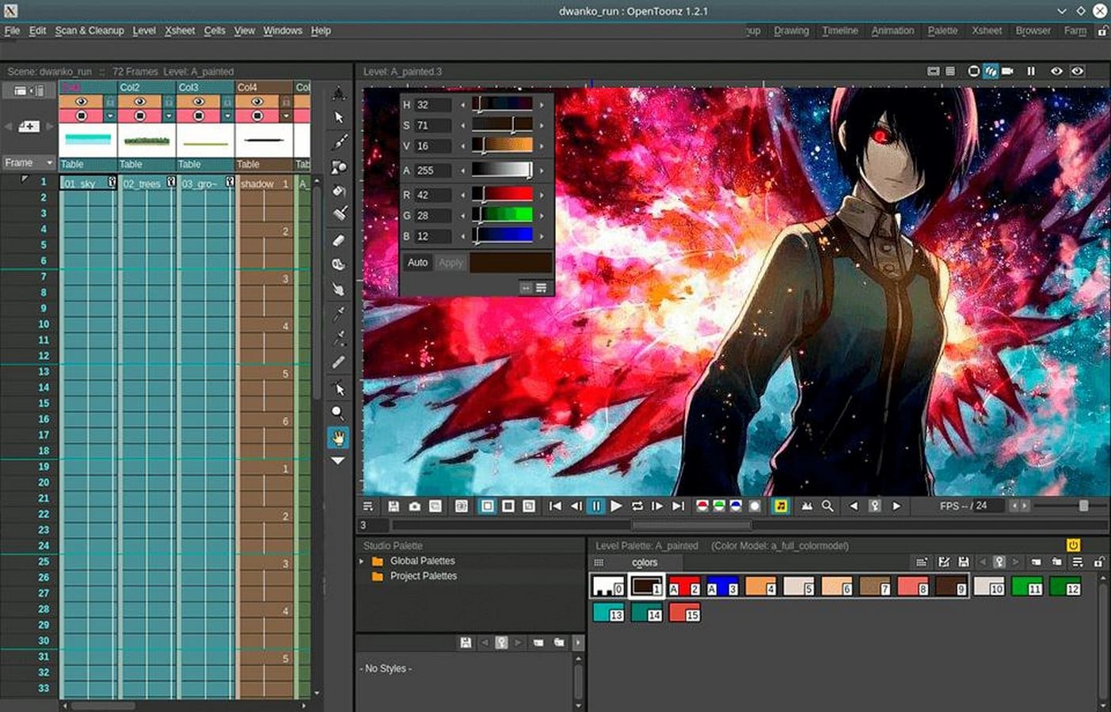Toggle Col3 camstand visibility

199,116
